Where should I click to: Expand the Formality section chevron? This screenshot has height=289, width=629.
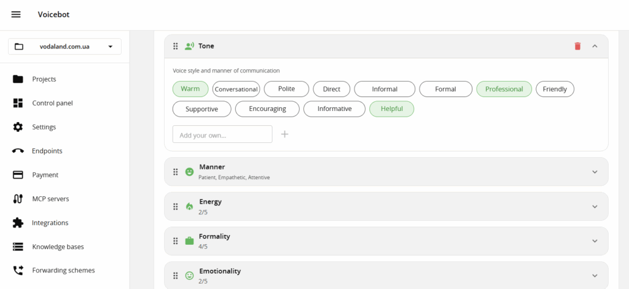(595, 241)
